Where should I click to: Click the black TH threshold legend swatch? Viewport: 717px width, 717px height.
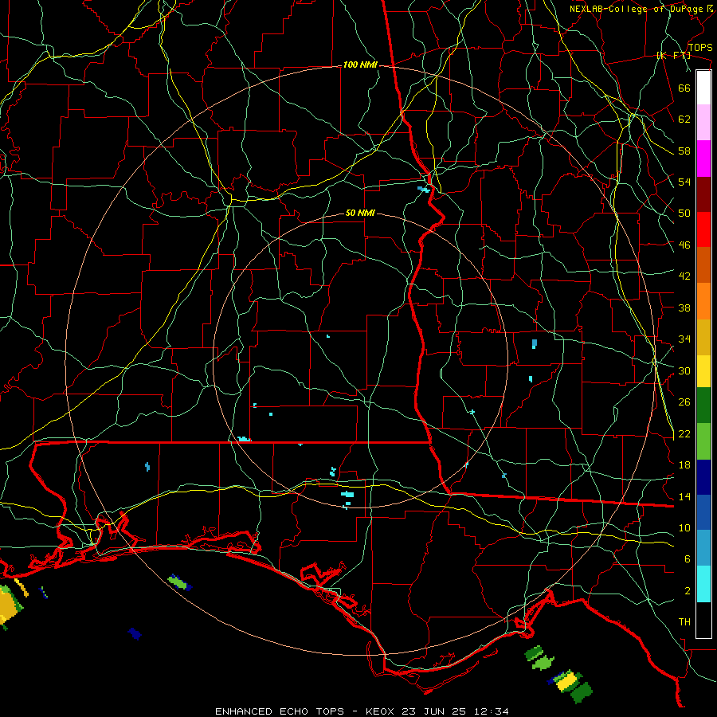703,620
